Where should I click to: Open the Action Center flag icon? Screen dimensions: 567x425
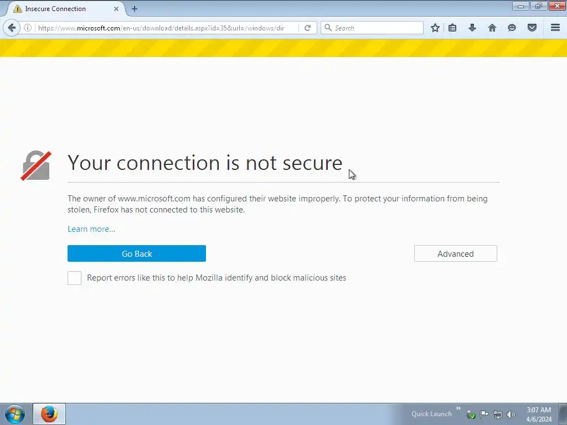[x=484, y=414]
